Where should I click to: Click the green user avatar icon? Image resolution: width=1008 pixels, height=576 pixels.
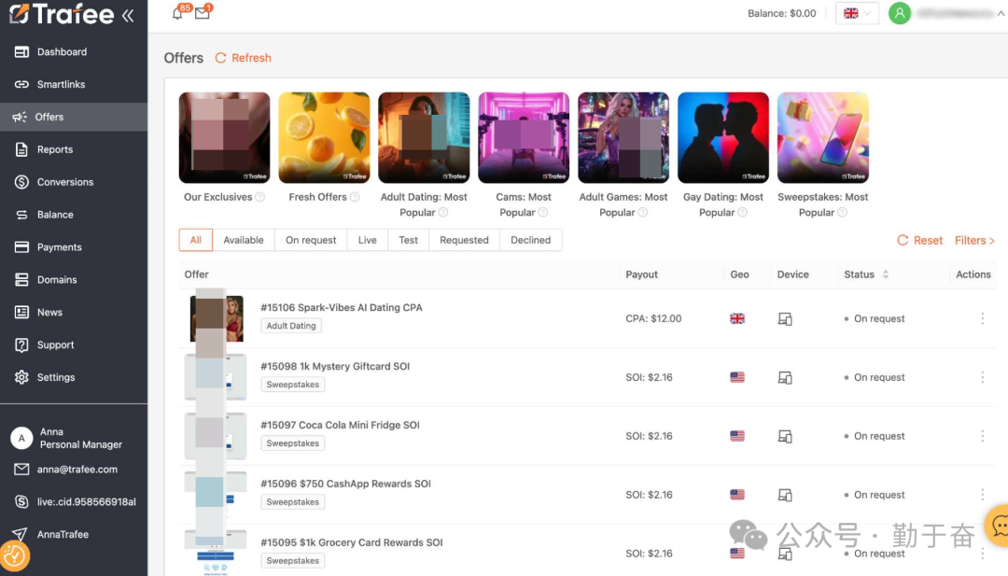(x=900, y=13)
